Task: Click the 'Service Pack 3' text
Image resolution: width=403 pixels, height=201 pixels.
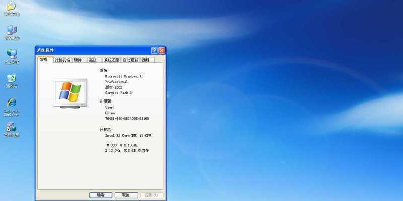Action: (118, 93)
